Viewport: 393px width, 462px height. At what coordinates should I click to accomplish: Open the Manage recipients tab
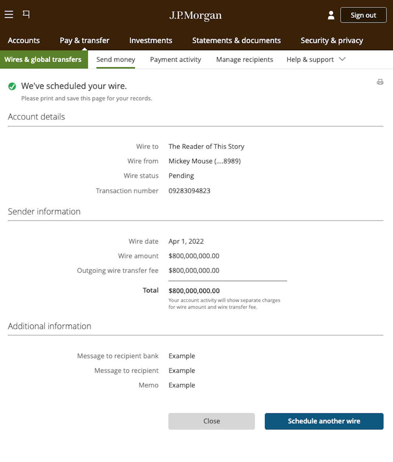click(x=244, y=60)
